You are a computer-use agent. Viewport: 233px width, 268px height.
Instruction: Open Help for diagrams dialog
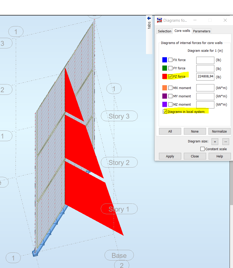pyautogui.click(x=220, y=156)
